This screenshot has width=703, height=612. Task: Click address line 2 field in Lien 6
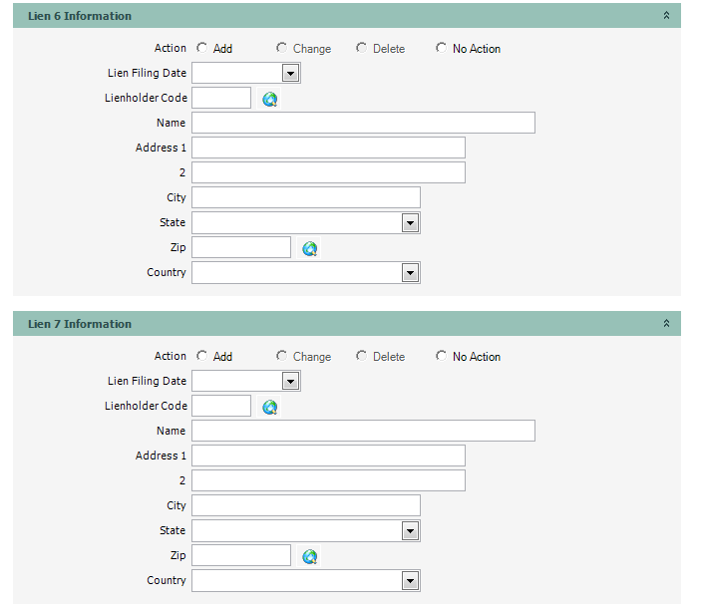click(328, 172)
